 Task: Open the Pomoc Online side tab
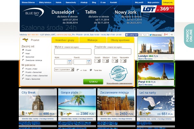(x=189, y=35)
